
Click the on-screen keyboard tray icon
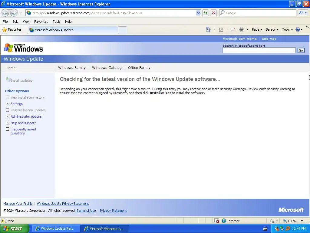coord(265,229)
